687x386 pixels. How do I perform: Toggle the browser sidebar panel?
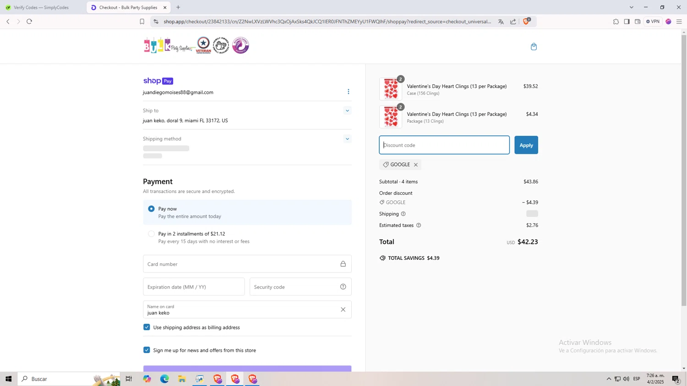pos(627,21)
